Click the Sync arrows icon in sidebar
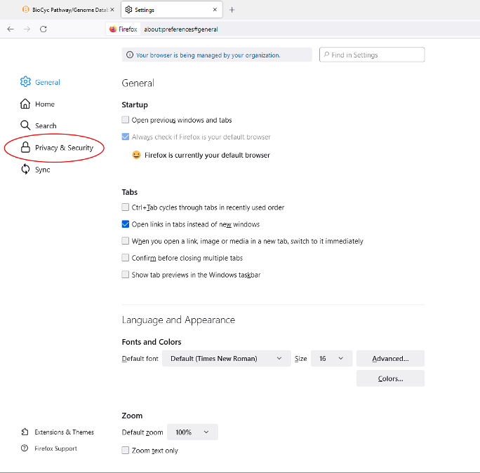The image size is (480, 473). coord(25,170)
